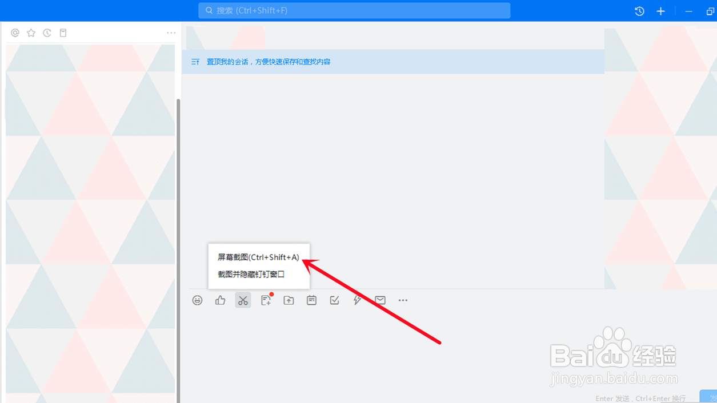Image resolution: width=717 pixels, height=403 pixels.
Task: Click the DING notification icon
Action: 311,300
